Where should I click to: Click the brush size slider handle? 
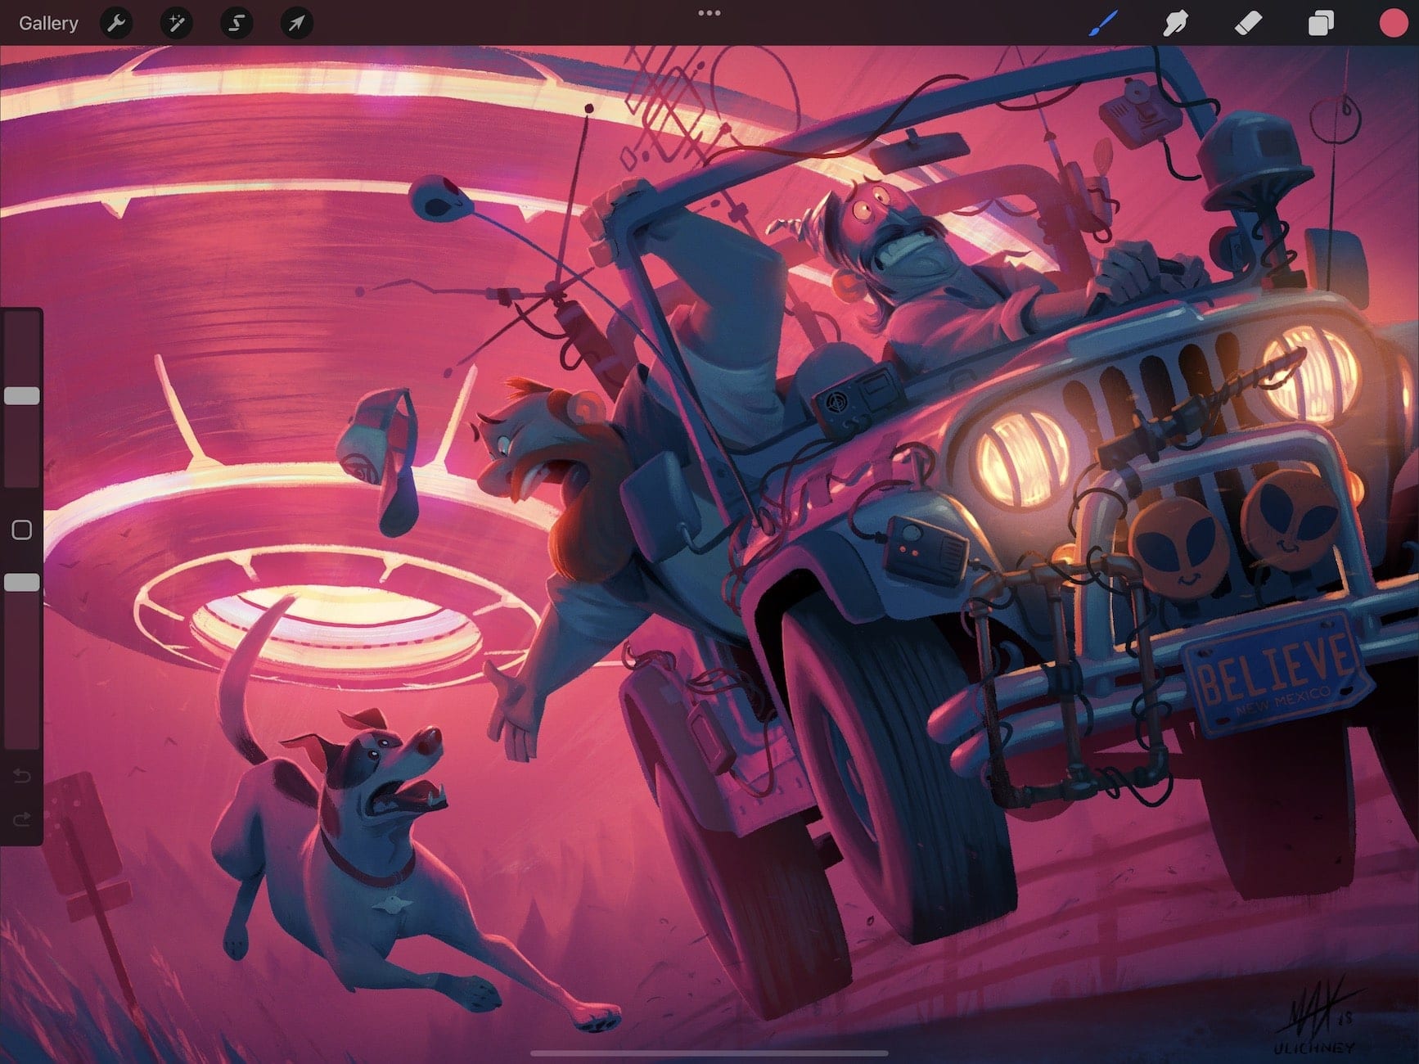coord(22,396)
